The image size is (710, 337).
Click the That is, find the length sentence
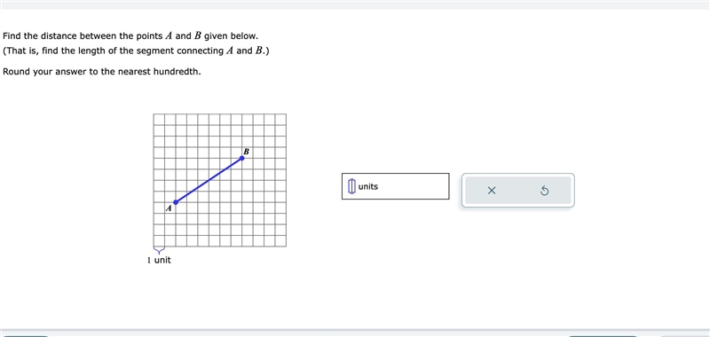[x=136, y=51]
